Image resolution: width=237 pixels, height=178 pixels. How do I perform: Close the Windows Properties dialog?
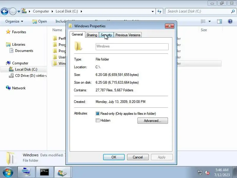click(x=169, y=26)
